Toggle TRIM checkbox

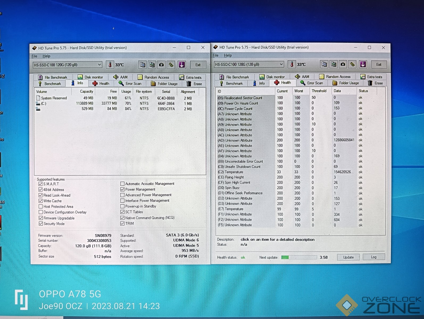click(122, 223)
